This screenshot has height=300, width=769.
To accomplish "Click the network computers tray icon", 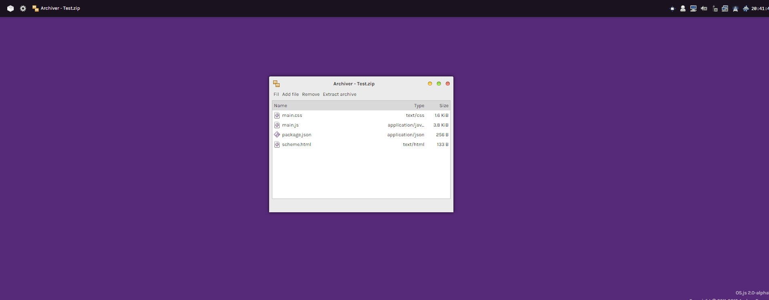I will [725, 8].
